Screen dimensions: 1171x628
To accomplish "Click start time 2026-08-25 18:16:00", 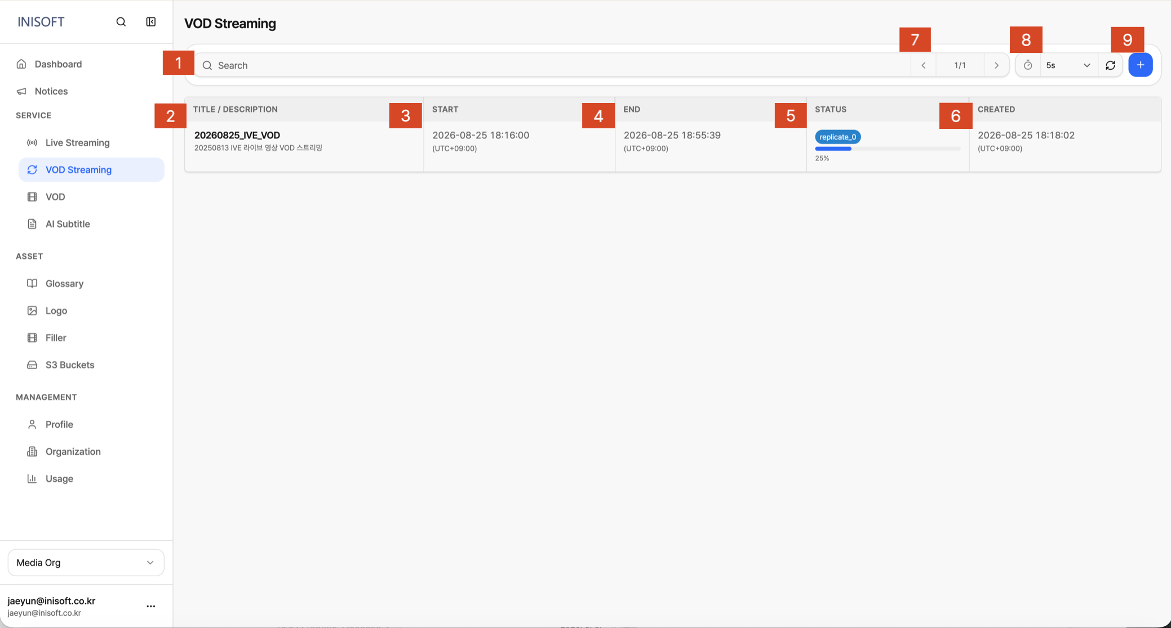I will pyautogui.click(x=481, y=135).
